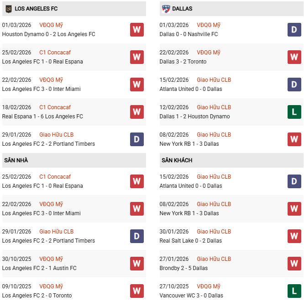The image size is (304, 302).
Task: Select the W badge for Real Espana 1-6 result
Action: (x=136, y=112)
